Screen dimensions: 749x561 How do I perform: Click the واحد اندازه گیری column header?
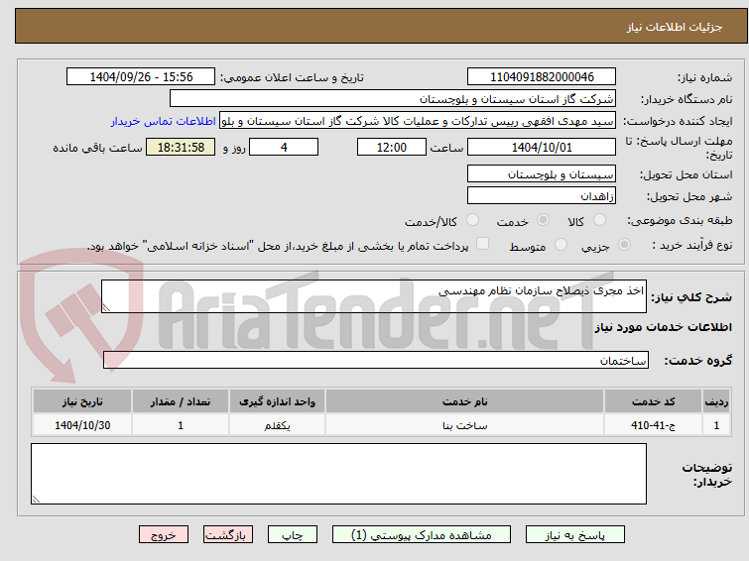click(x=277, y=401)
